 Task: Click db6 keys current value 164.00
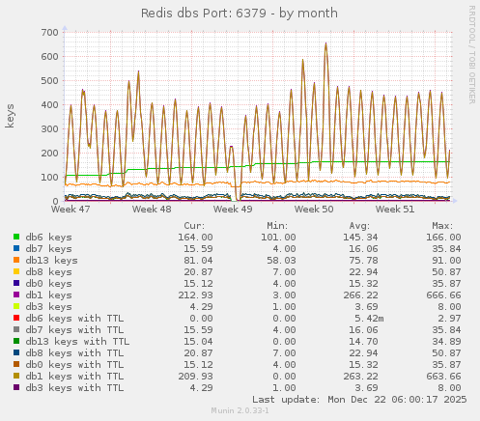[x=195, y=238]
